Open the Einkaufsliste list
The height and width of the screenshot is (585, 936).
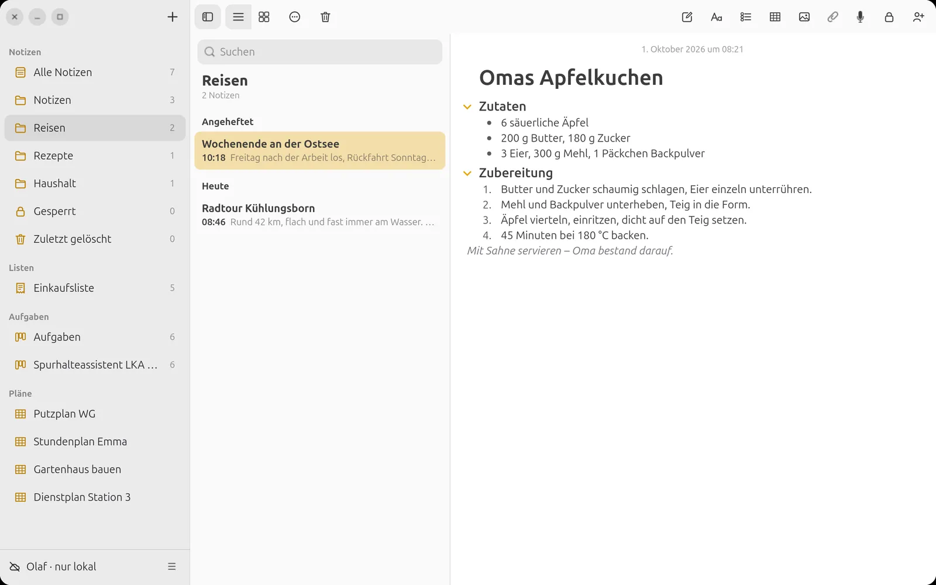pyautogui.click(x=95, y=288)
